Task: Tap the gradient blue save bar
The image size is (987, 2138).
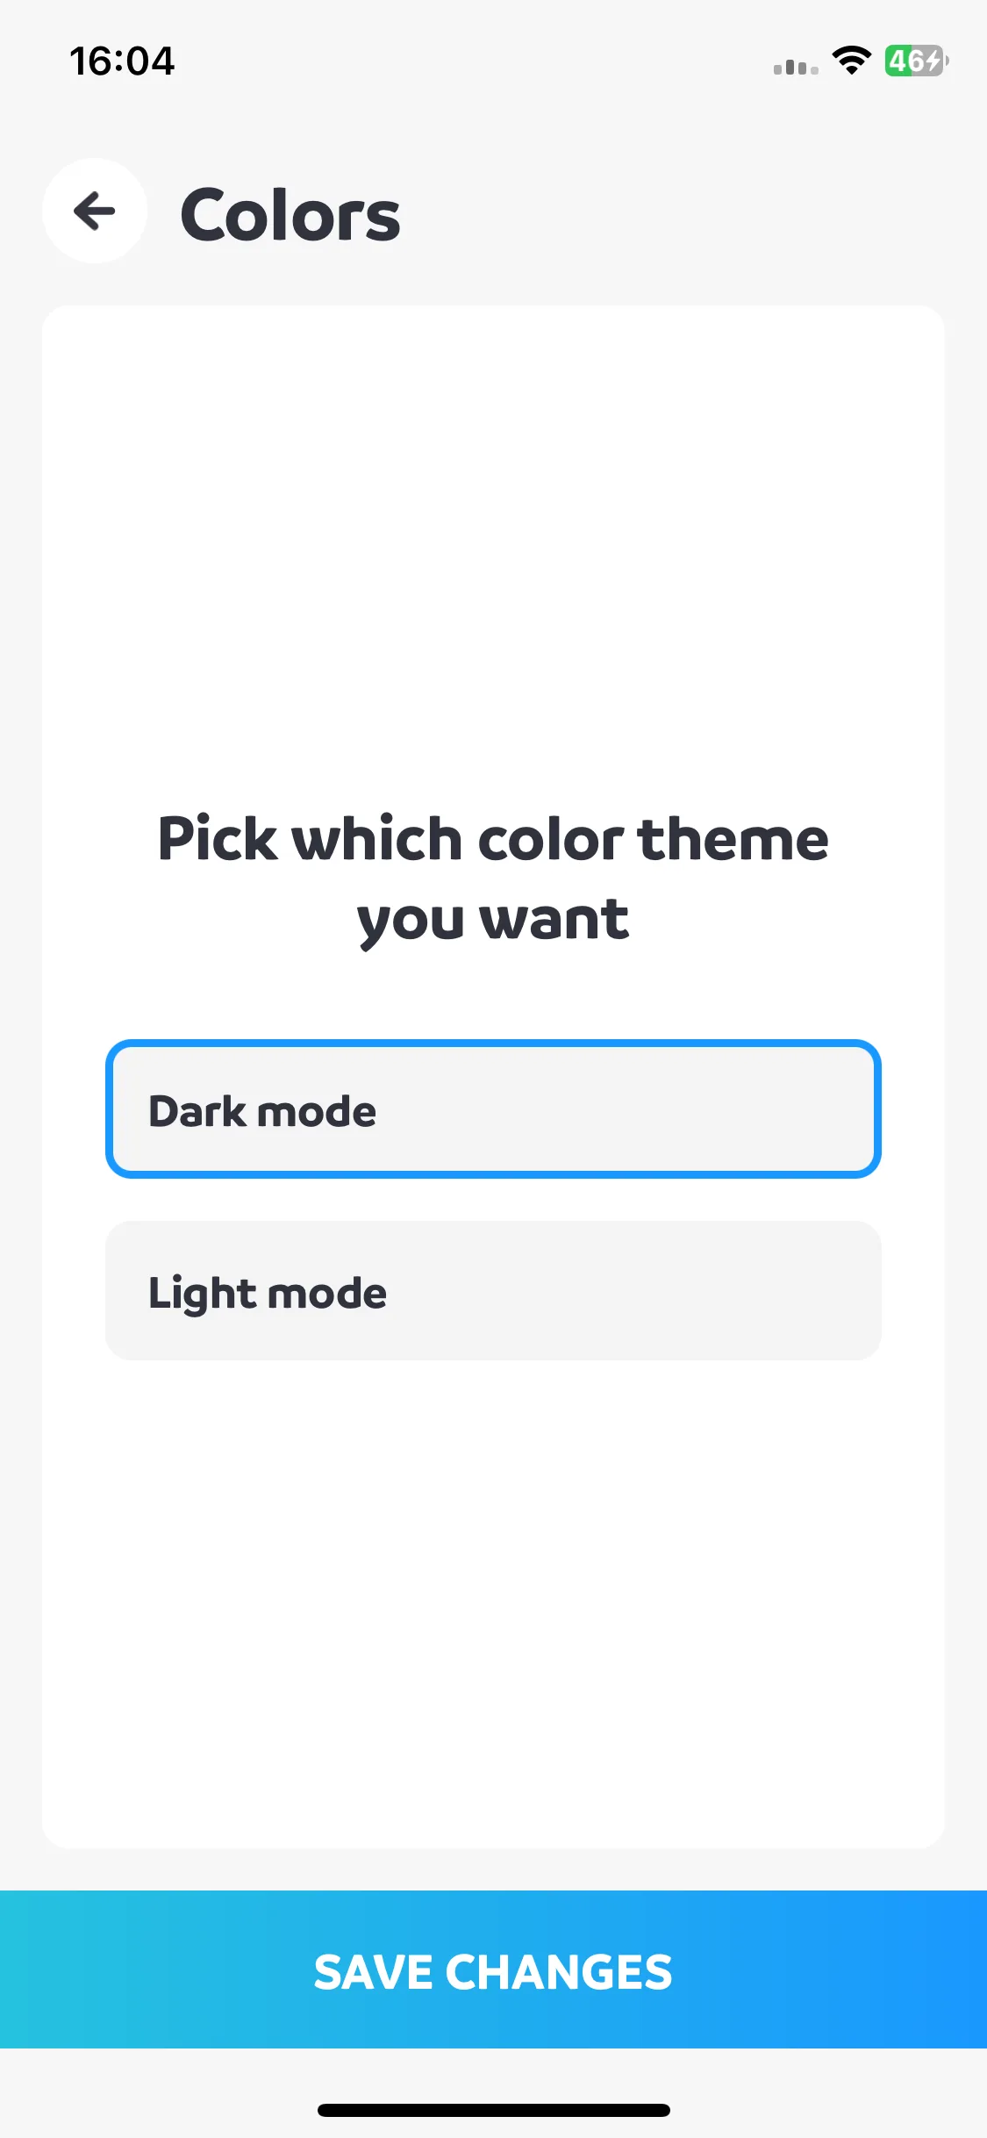Action: (x=493, y=1969)
